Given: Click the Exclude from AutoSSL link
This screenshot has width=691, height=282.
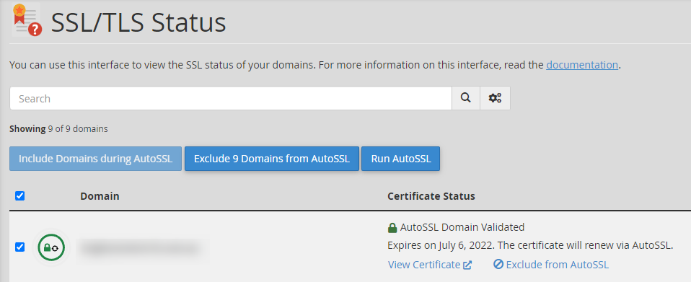Looking at the screenshot, I should pyautogui.click(x=551, y=265).
